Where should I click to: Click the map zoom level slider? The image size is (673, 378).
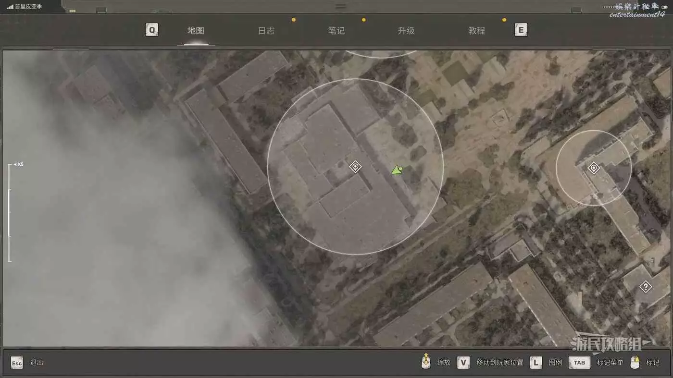9,213
